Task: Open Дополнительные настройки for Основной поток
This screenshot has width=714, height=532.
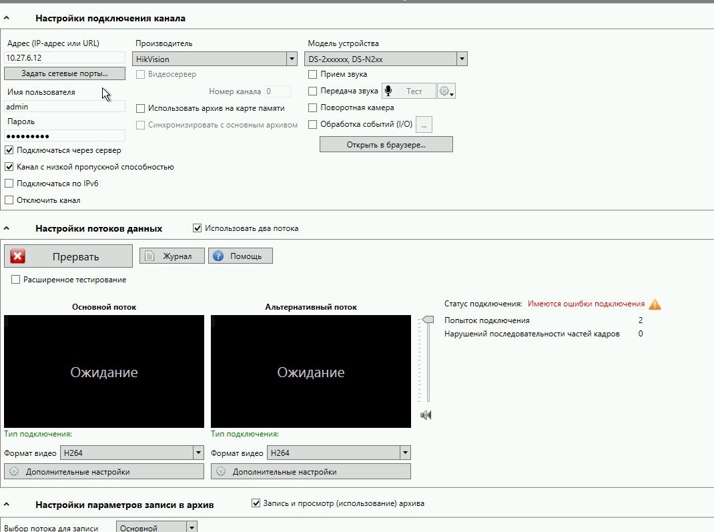Action: pos(104,471)
